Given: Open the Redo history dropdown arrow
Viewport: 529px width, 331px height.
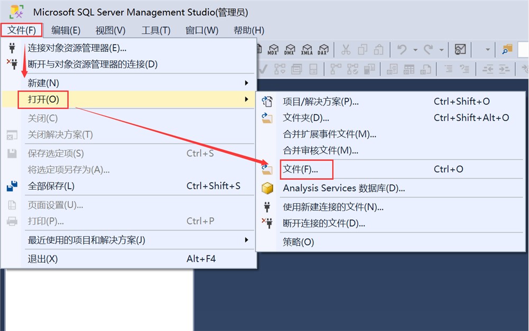Looking at the screenshot, I should pyautogui.click(x=442, y=50).
